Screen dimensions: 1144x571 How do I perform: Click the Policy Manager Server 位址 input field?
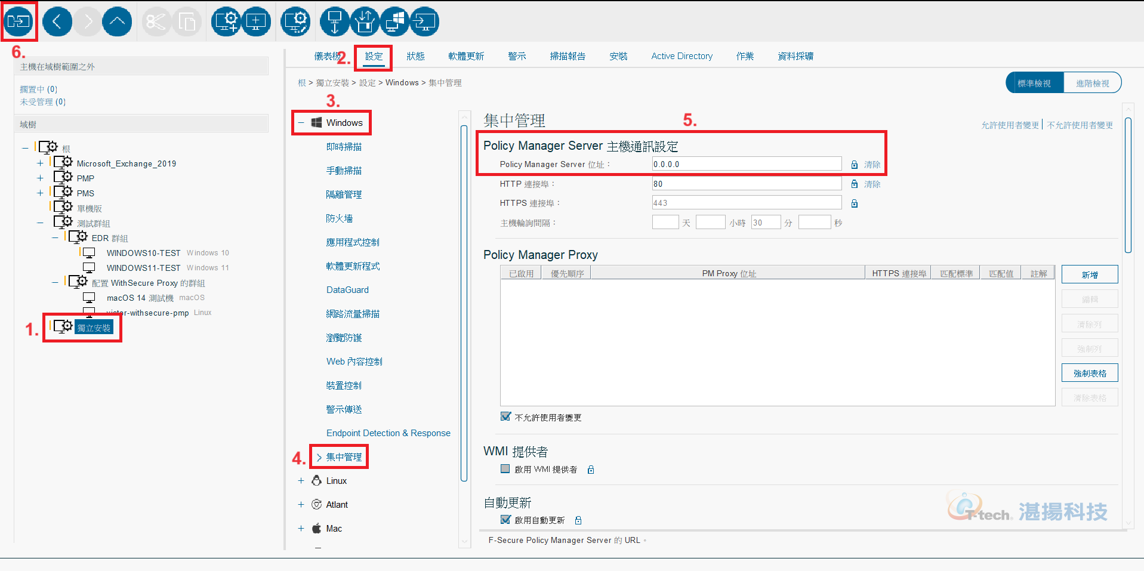coord(747,164)
